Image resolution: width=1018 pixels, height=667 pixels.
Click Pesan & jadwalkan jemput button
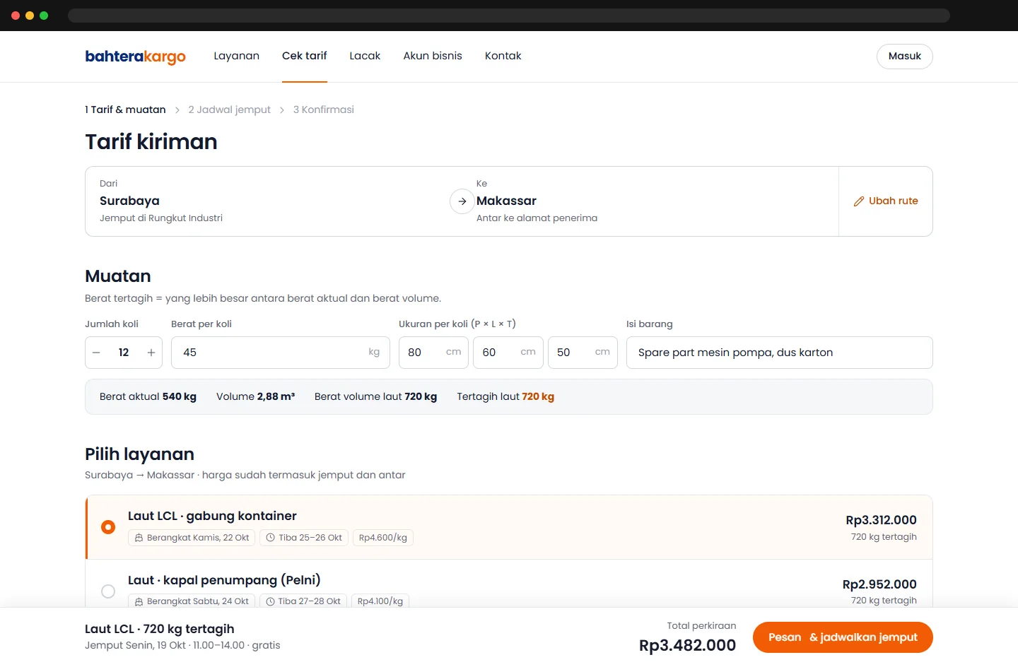coord(843,637)
